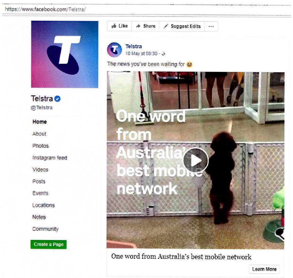Screen dimensions: 293x278
Task: Click the Share arrow button
Action: pyautogui.click(x=145, y=26)
